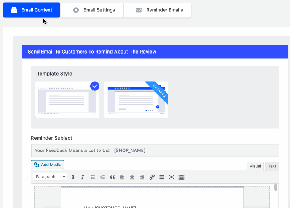Enter fullscreen distraction-free mode
This screenshot has width=290, height=208.
tap(172, 177)
